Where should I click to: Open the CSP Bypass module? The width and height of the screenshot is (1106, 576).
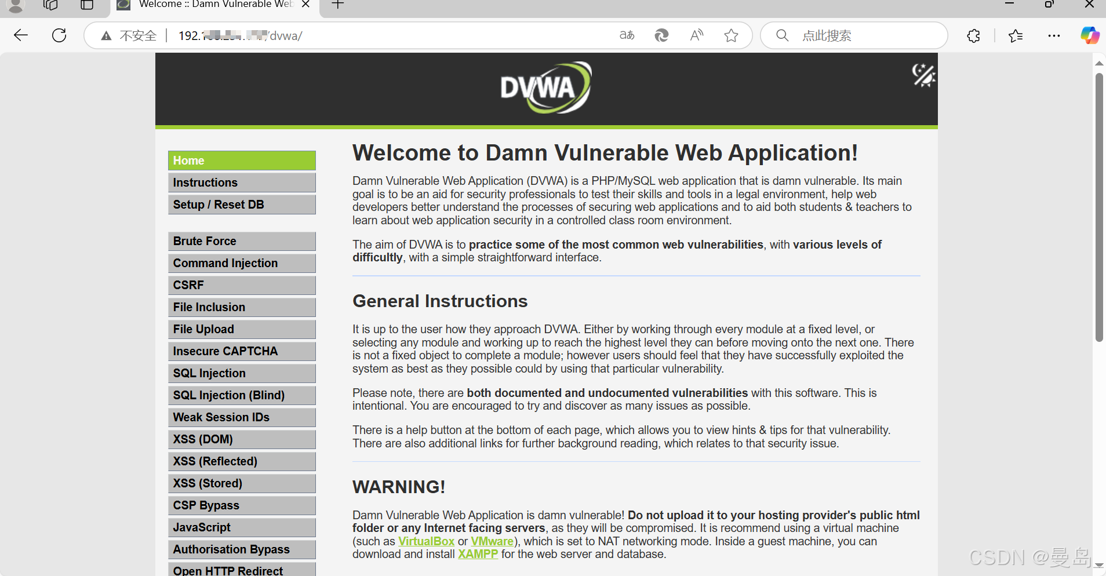point(242,505)
